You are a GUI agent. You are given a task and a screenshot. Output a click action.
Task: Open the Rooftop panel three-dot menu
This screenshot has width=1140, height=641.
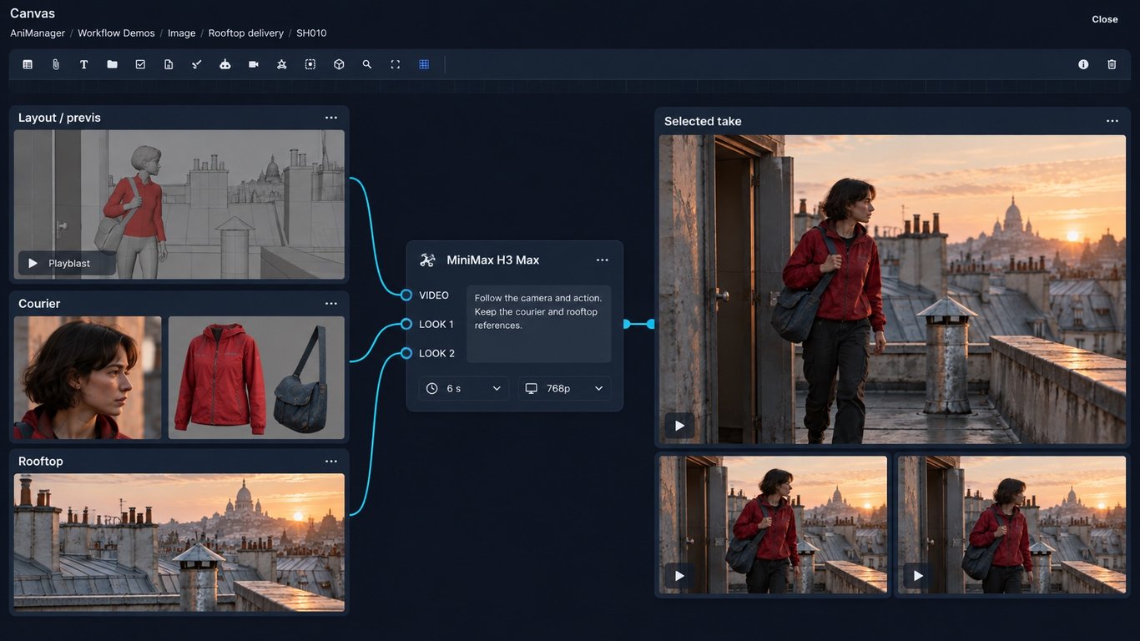[331, 462]
